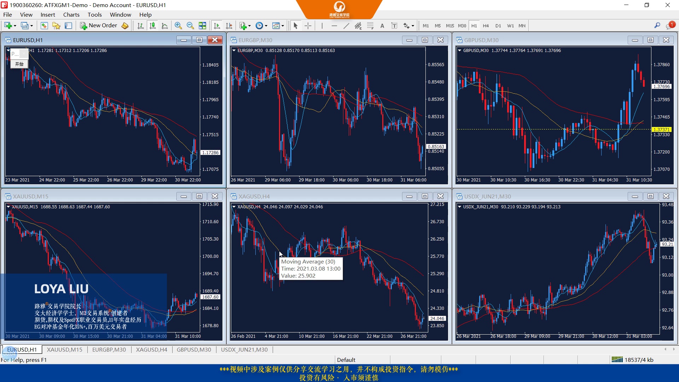Open the Navigator star-folder icon

tap(56, 25)
